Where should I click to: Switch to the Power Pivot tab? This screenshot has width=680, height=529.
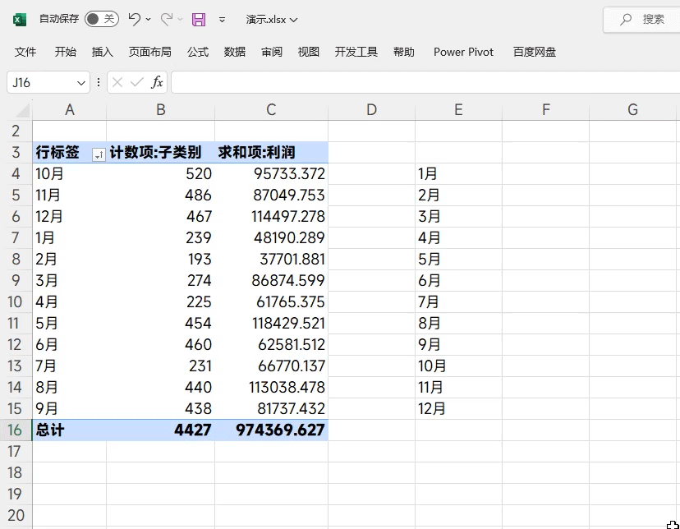tap(463, 52)
